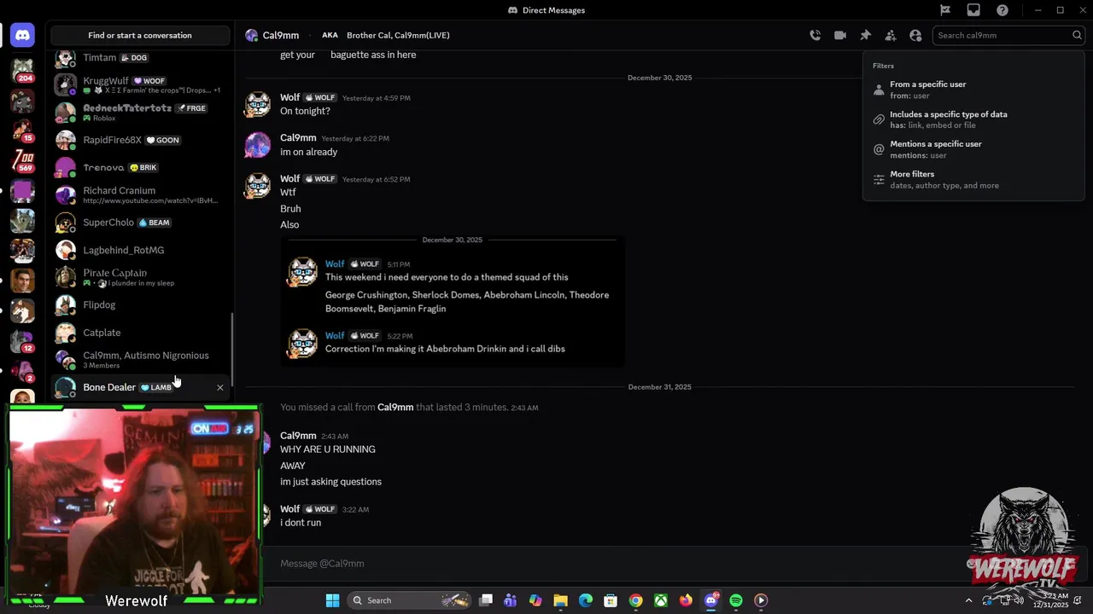Click forwarded message "Correction I'm making it Abebroham Drinkin"
This screenshot has height=614, width=1093.
(x=445, y=349)
